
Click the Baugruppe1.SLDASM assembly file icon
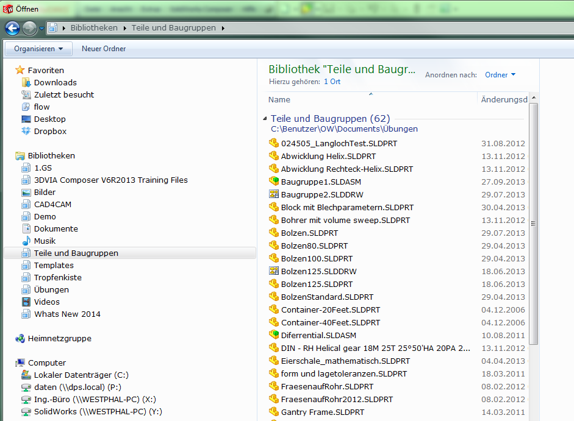pos(274,182)
